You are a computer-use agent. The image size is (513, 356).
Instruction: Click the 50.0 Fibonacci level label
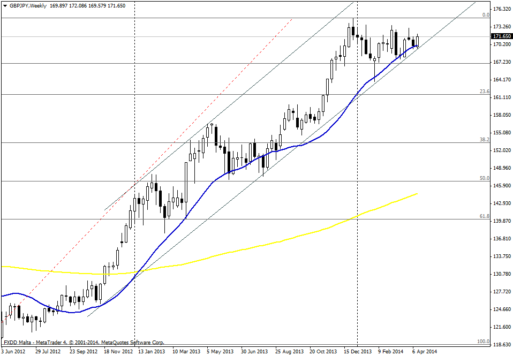pos(484,178)
